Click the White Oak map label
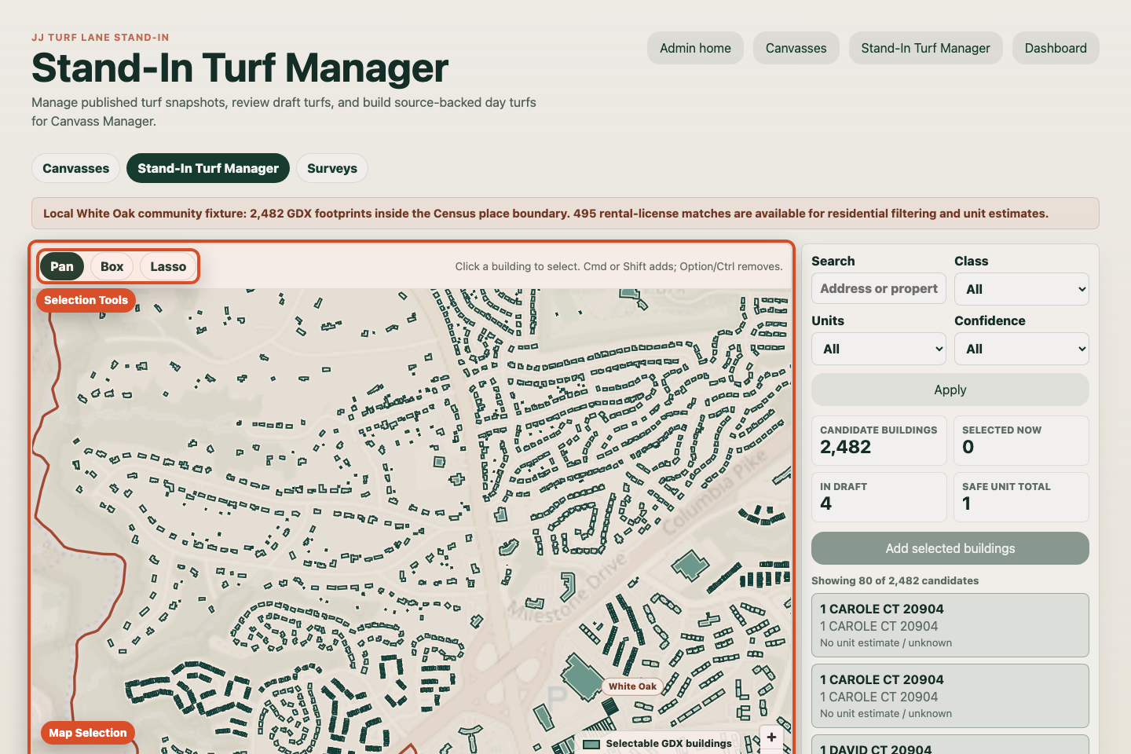 point(632,686)
